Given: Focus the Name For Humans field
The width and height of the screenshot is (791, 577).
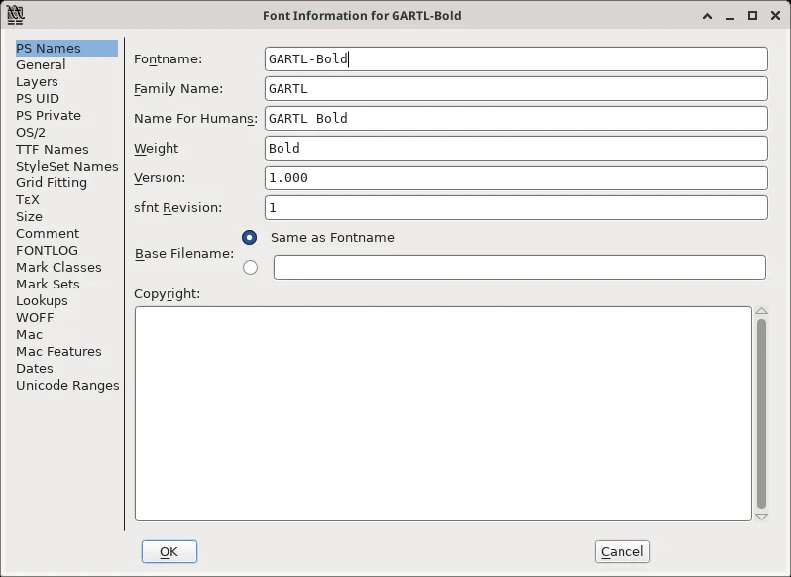Looking at the screenshot, I should [x=516, y=119].
